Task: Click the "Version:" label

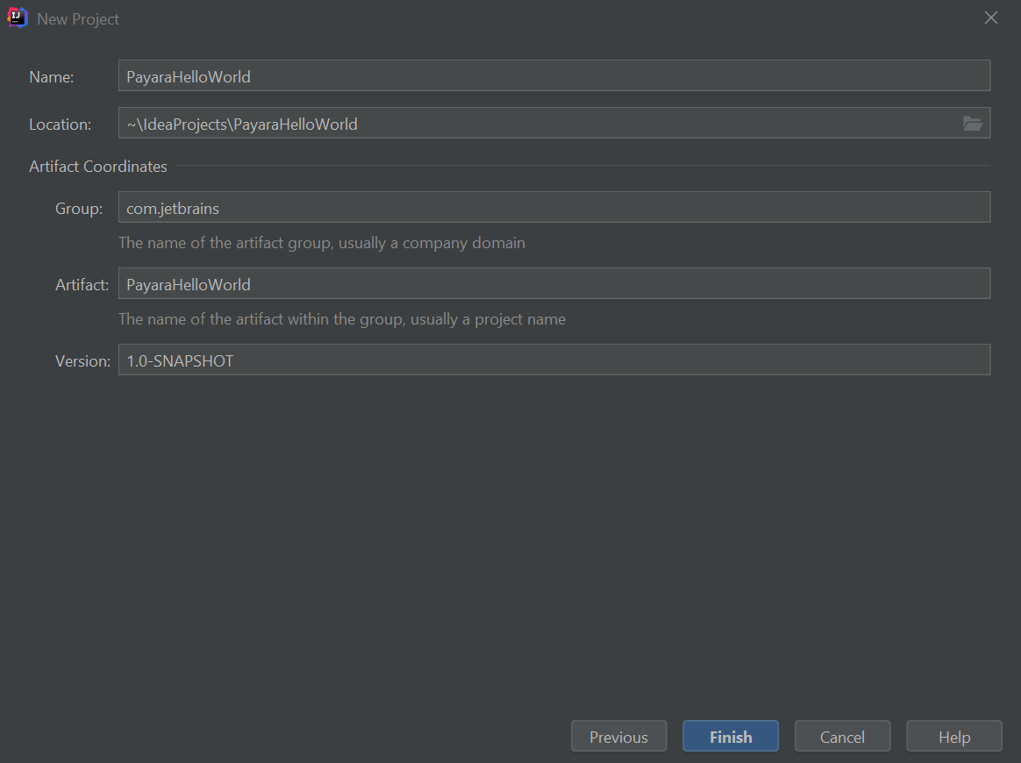Action: pyautogui.click(x=82, y=361)
